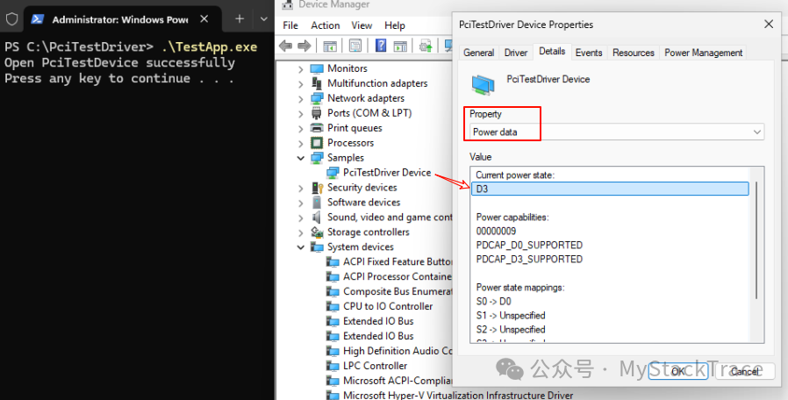Viewport: 788px width, 400px height.
Task: Expand the Print queues category
Action: click(x=300, y=128)
